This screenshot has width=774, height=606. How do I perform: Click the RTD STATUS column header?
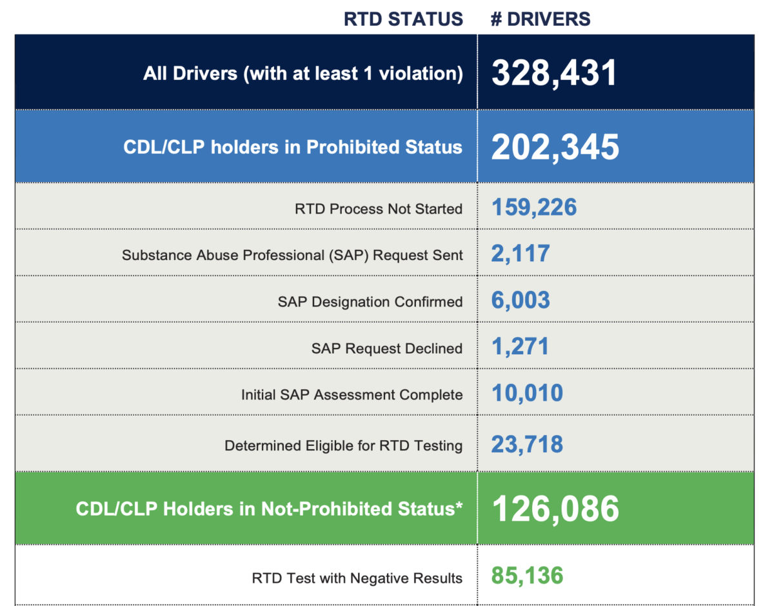pyautogui.click(x=403, y=19)
